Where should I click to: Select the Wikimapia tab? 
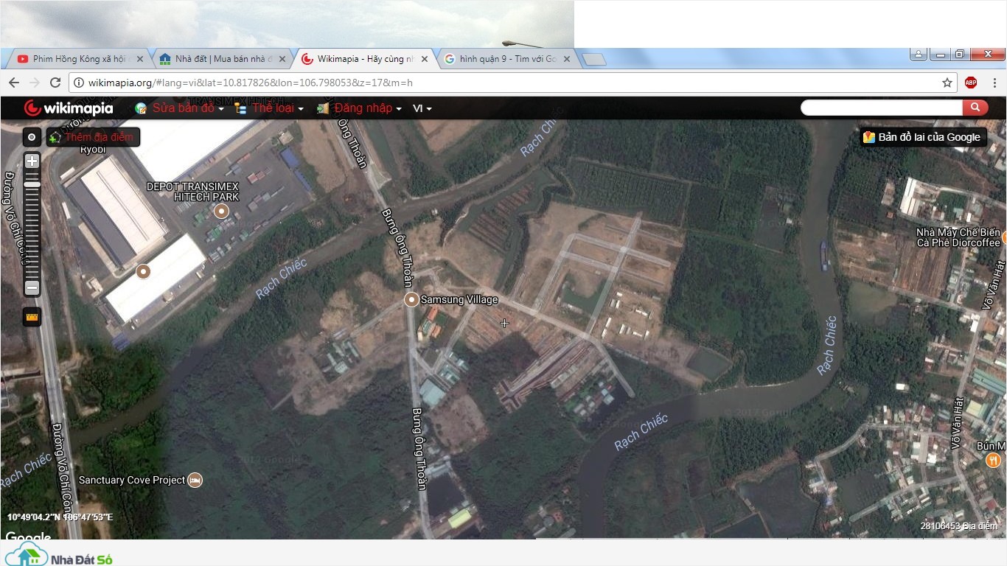click(363, 59)
